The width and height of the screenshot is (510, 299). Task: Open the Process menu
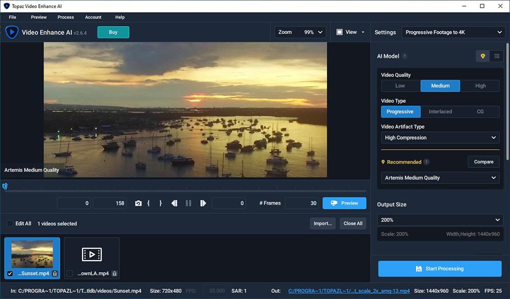65,17
